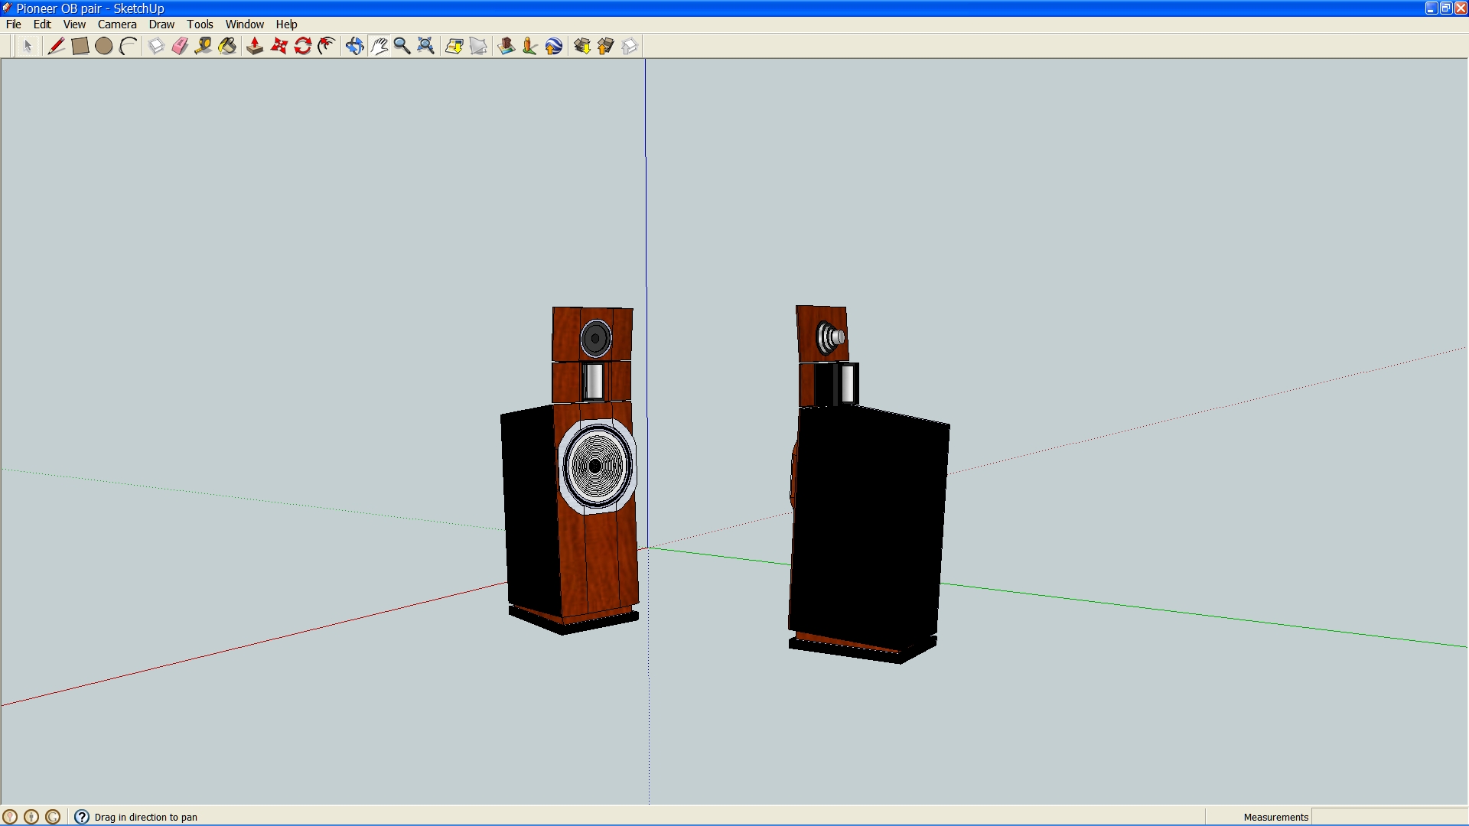Select the Paint Bucket tool
The image size is (1469, 826).
(227, 47)
